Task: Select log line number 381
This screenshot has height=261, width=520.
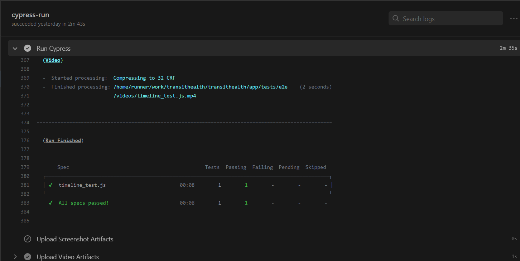Action: 25,185
